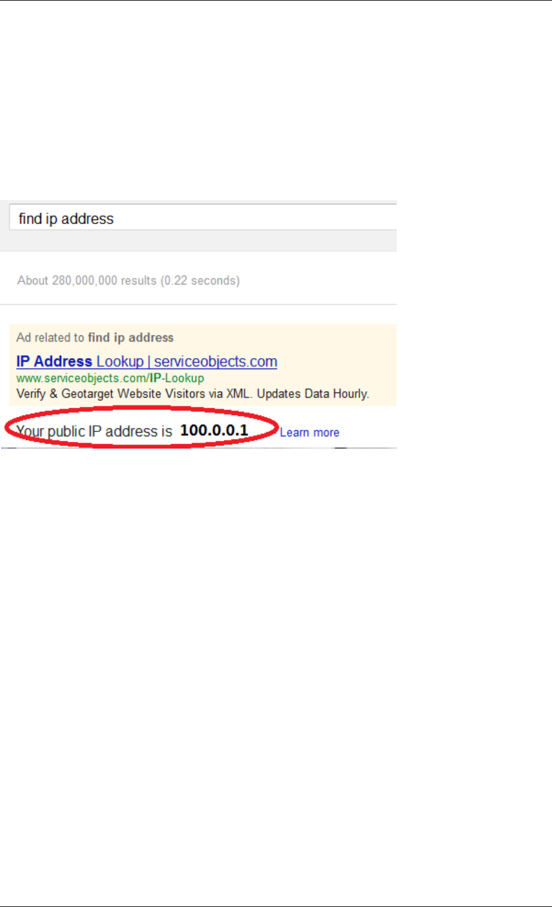
Task: Click the word "public" in the IP result line
Action: click(66, 431)
